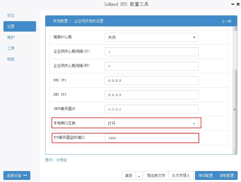Image resolution: width=241 pixels, height=182 pixels.
Task: Select the 设置 settings menu item
Action: (20, 26)
